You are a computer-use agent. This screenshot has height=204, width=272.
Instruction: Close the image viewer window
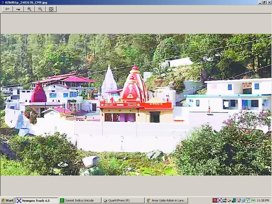click(x=269, y=2)
